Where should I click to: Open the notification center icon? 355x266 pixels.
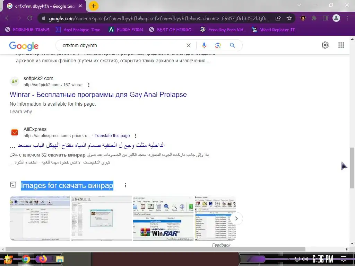344,259
